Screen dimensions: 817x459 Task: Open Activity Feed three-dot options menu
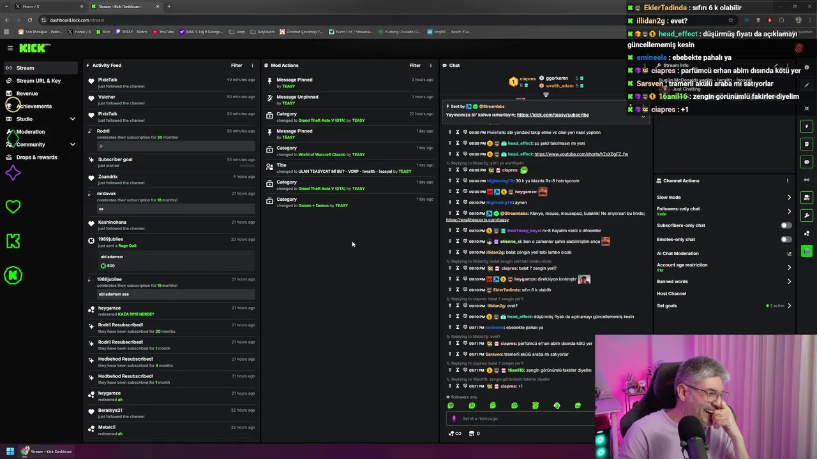pyautogui.click(x=252, y=65)
